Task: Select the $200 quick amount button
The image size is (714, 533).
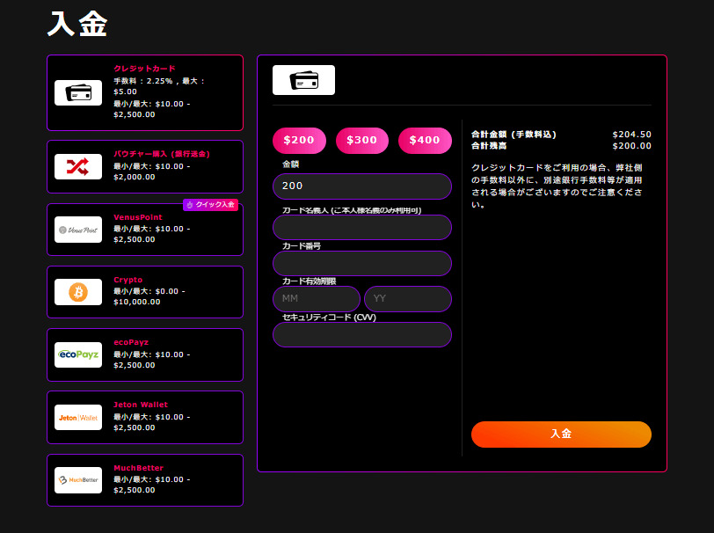Action: pos(299,141)
